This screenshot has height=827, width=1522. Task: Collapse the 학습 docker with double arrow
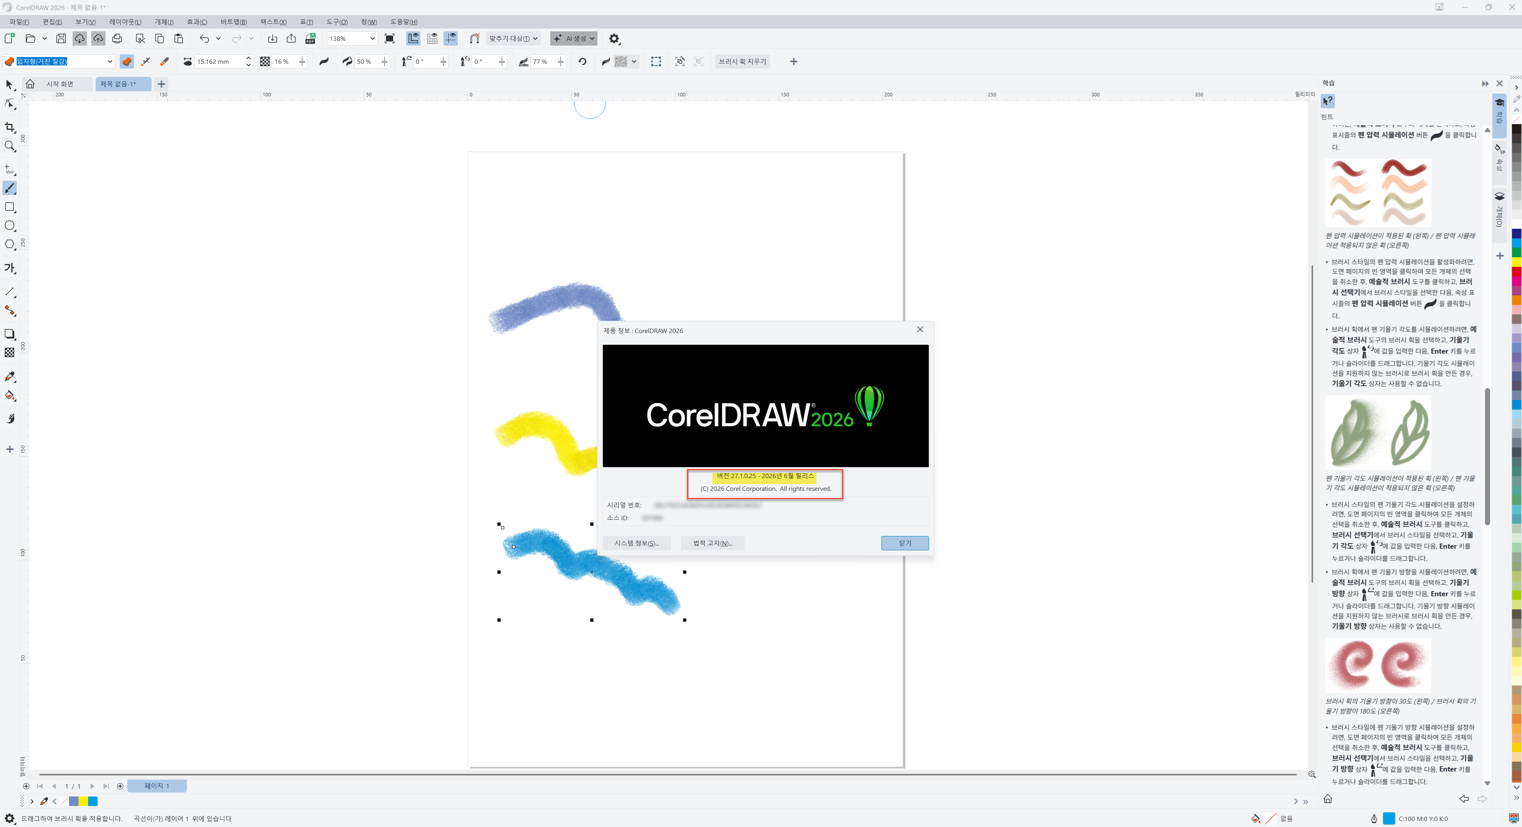(1485, 83)
